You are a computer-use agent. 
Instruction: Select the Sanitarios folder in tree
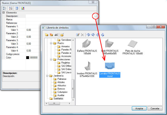[x=56, y=99]
